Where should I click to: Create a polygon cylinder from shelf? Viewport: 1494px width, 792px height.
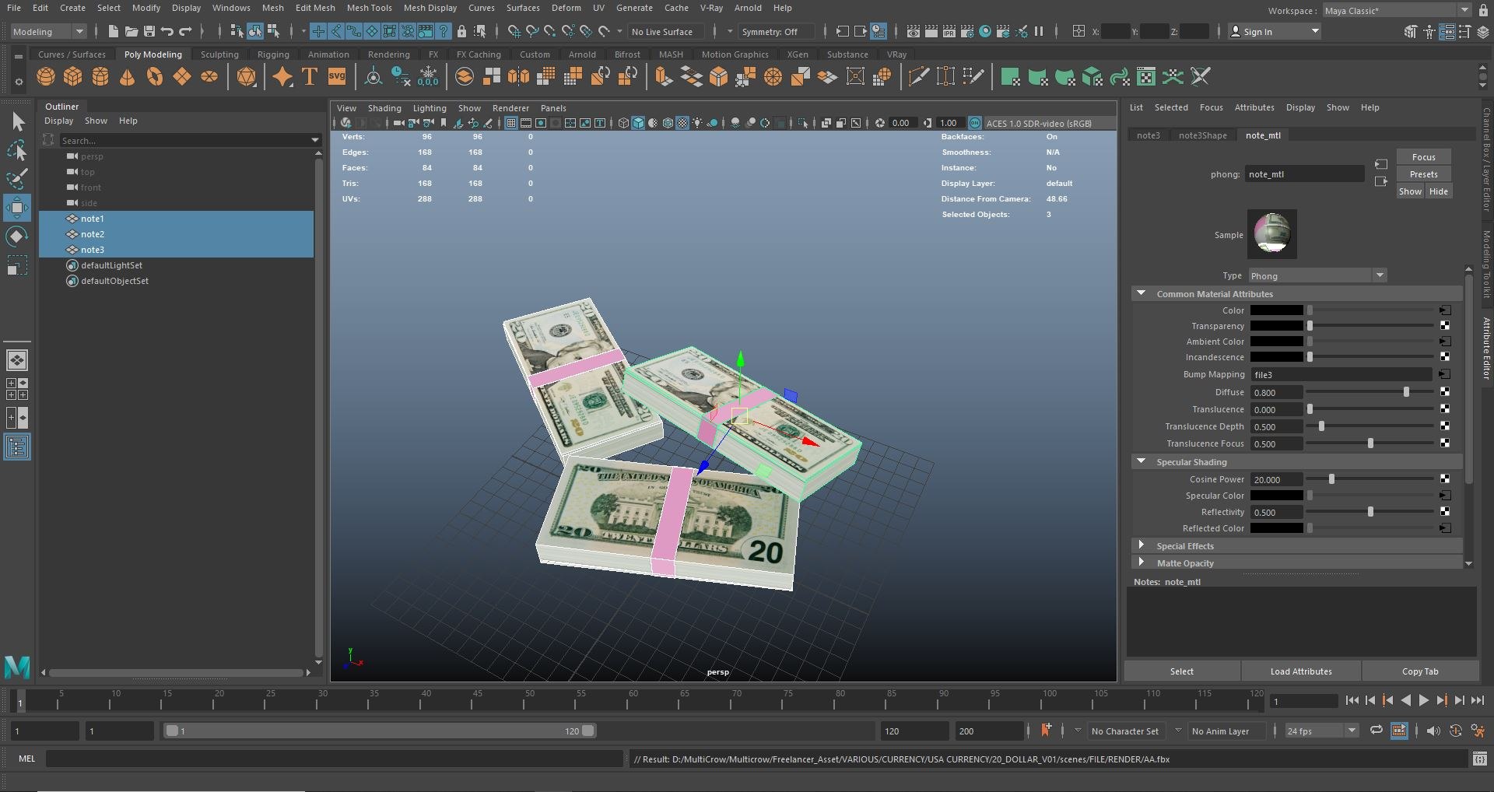click(100, 76)
